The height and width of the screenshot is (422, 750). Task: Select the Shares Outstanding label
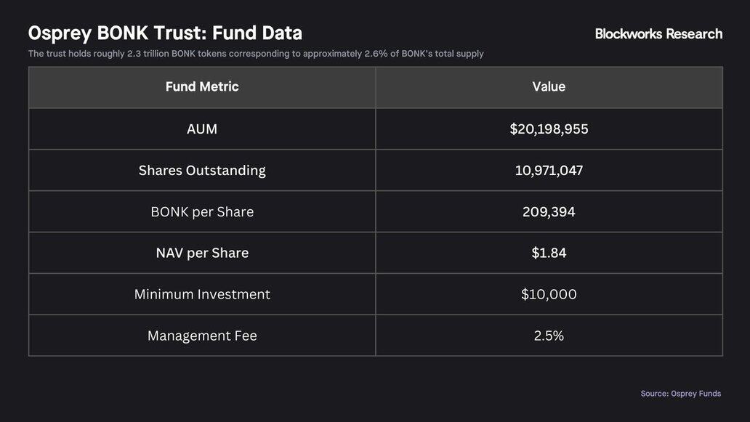pyautogui.click(x=202, y=171)
